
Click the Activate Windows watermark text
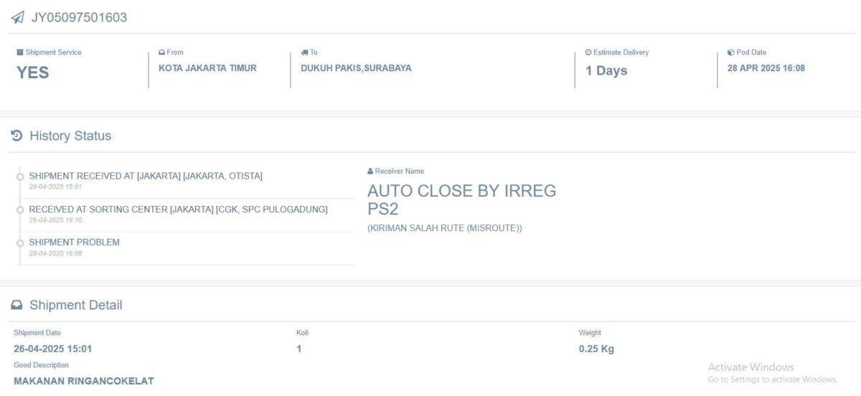click(751, 367)
